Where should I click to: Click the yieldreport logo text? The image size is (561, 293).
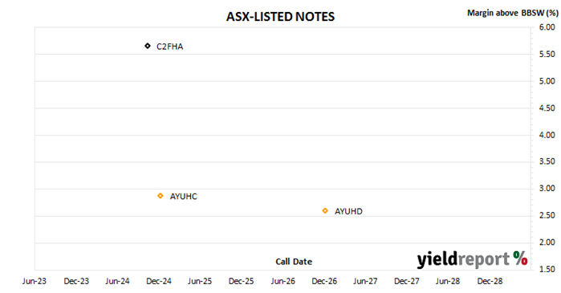tap(463, 259)
